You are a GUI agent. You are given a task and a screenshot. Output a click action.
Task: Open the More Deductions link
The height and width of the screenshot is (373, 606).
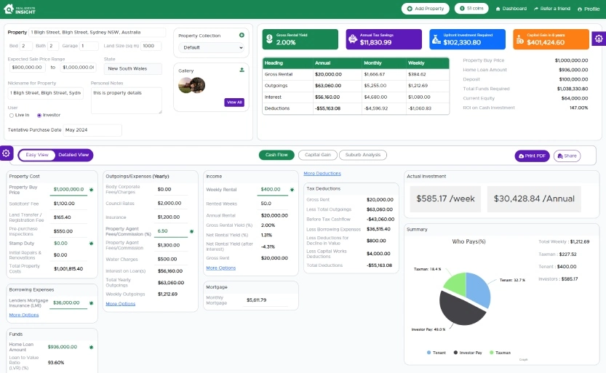pos(322,174)
